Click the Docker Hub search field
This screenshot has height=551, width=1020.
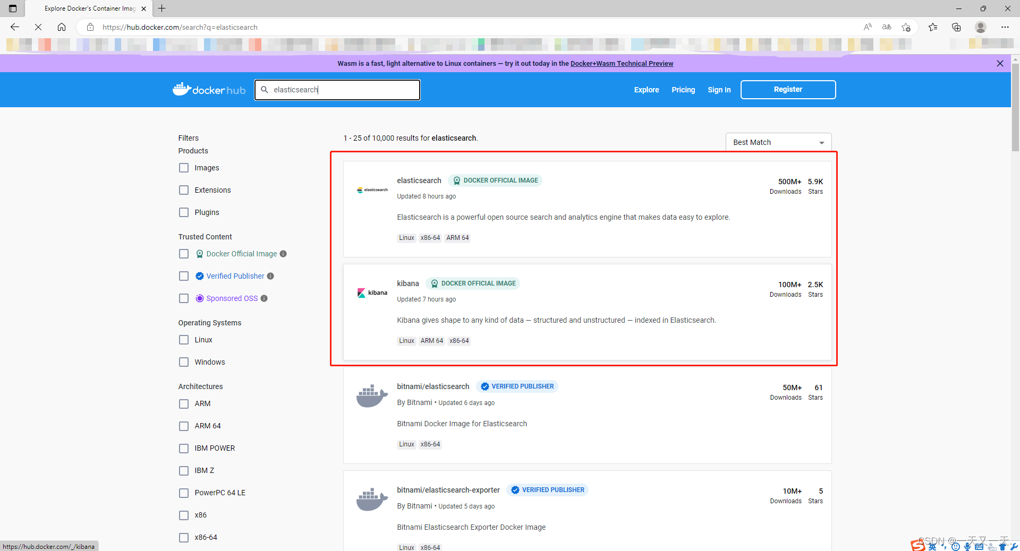tap(337, 90)
